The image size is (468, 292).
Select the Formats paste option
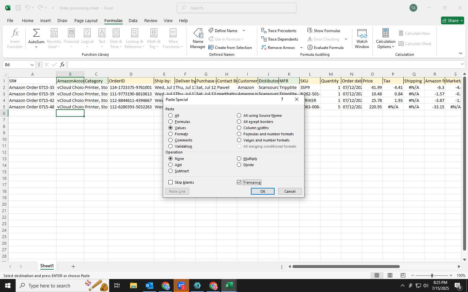click(x=178, y=134)
